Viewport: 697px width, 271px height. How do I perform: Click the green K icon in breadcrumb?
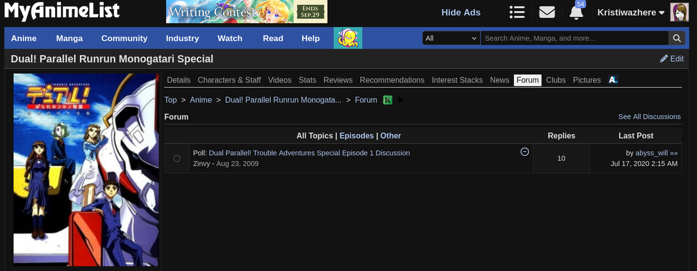tap(388, 100)
